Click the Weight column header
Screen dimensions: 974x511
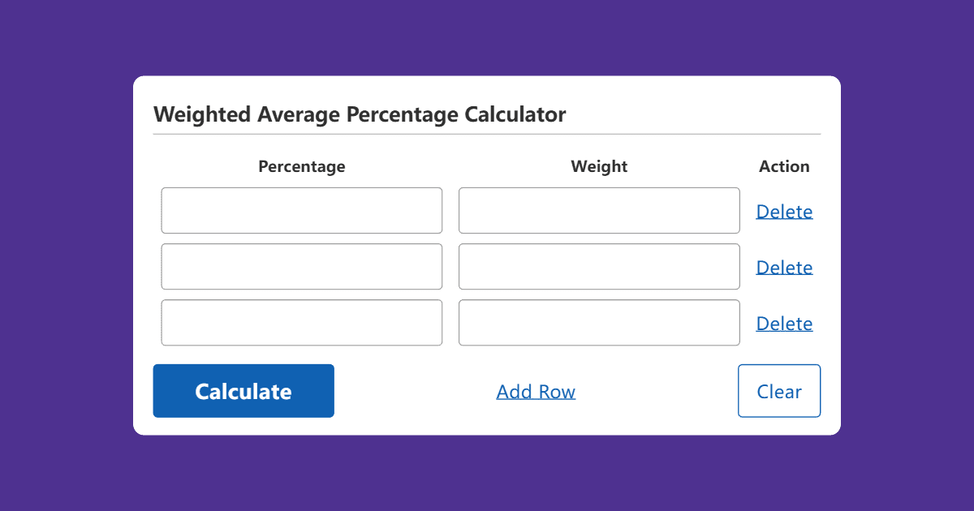(599, 166)
